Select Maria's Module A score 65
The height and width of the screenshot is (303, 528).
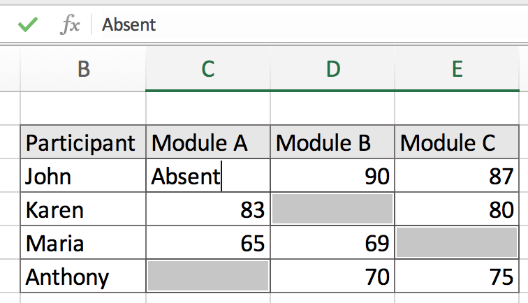click(x=207, y=243)
